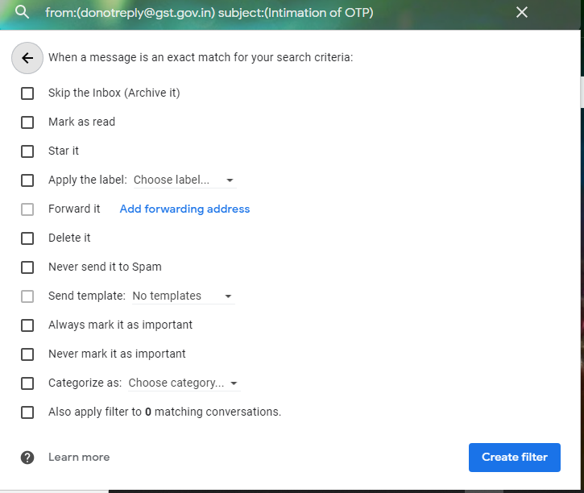Check the Mark as read option
This screenshot has height=493, width=584.
pyautogui.click(x=27, y=122)
